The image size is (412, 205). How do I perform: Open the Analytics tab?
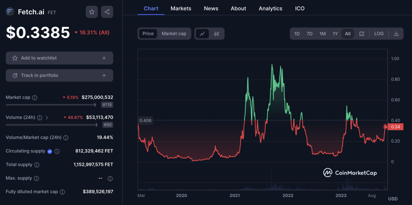270,8
